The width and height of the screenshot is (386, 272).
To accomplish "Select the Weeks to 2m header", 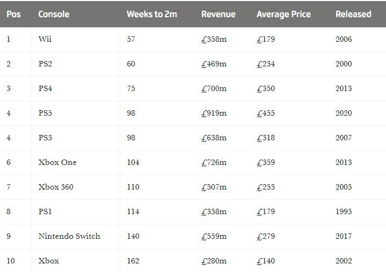I will coord(151,14).
